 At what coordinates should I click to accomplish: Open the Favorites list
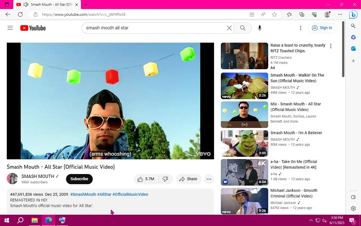(x=289, y=14)
